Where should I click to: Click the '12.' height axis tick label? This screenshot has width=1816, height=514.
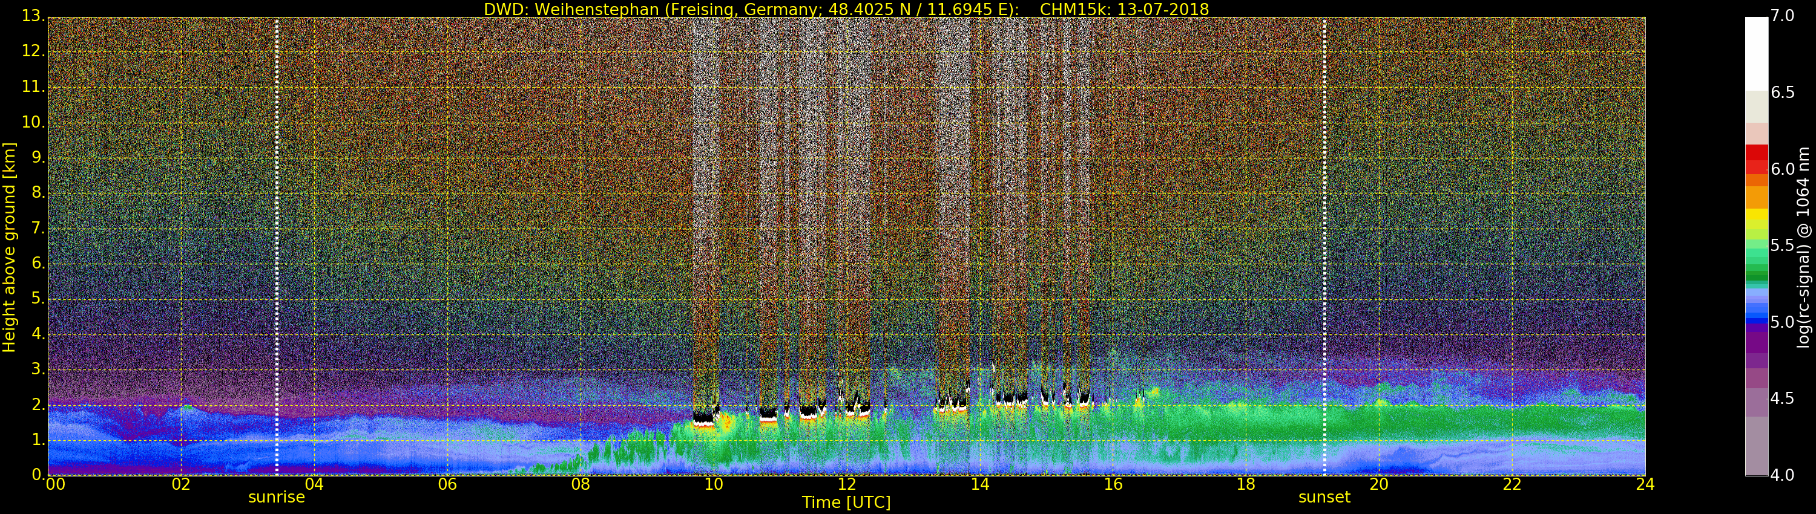pos(33,51)
